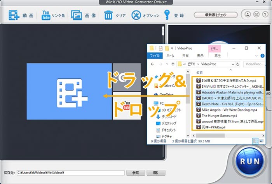The height and width of the screenshot is (184, 272).
Task: Click the Add Video (動画) film icon
Action: tap(14, 15)
